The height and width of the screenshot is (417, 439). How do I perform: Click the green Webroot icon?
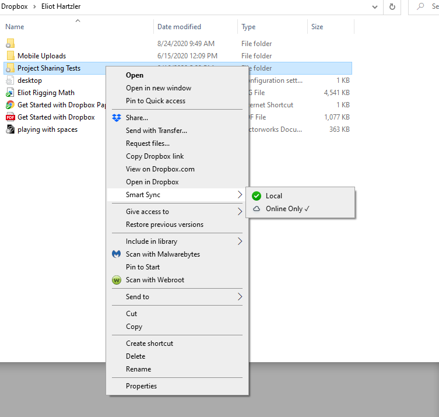click(x=115, y=280)
